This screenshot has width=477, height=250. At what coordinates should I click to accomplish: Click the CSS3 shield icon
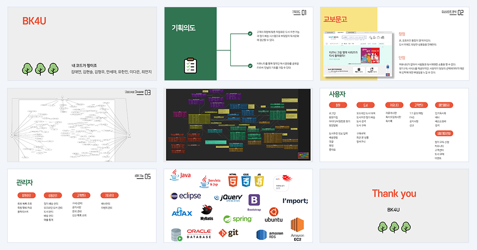[246, 180]
